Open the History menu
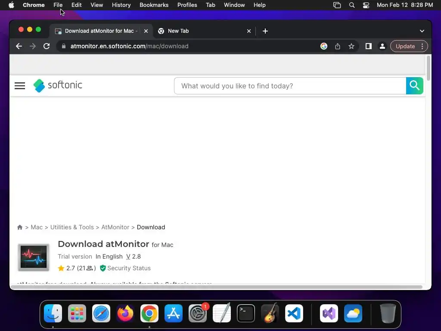This screenshot has width=441, height=331. click(x=121, y=5)
